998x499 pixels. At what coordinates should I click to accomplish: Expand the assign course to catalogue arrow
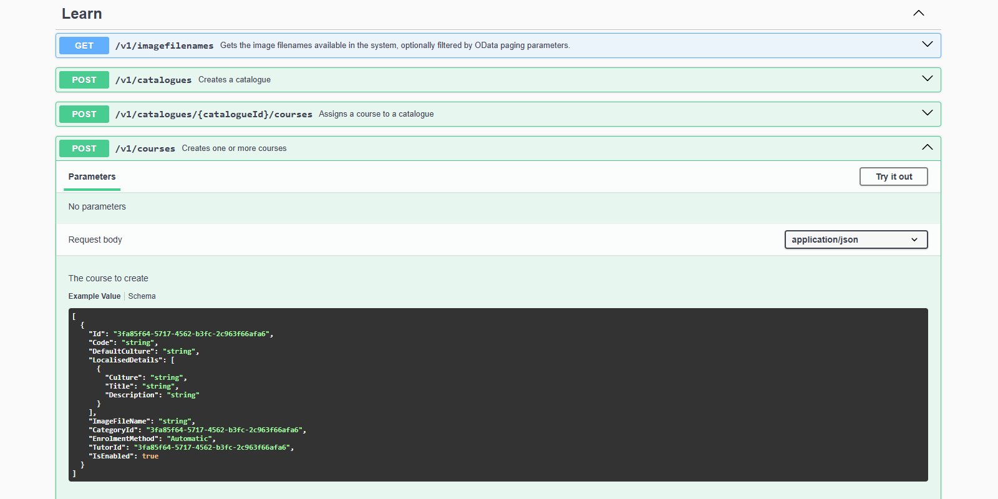927,113
